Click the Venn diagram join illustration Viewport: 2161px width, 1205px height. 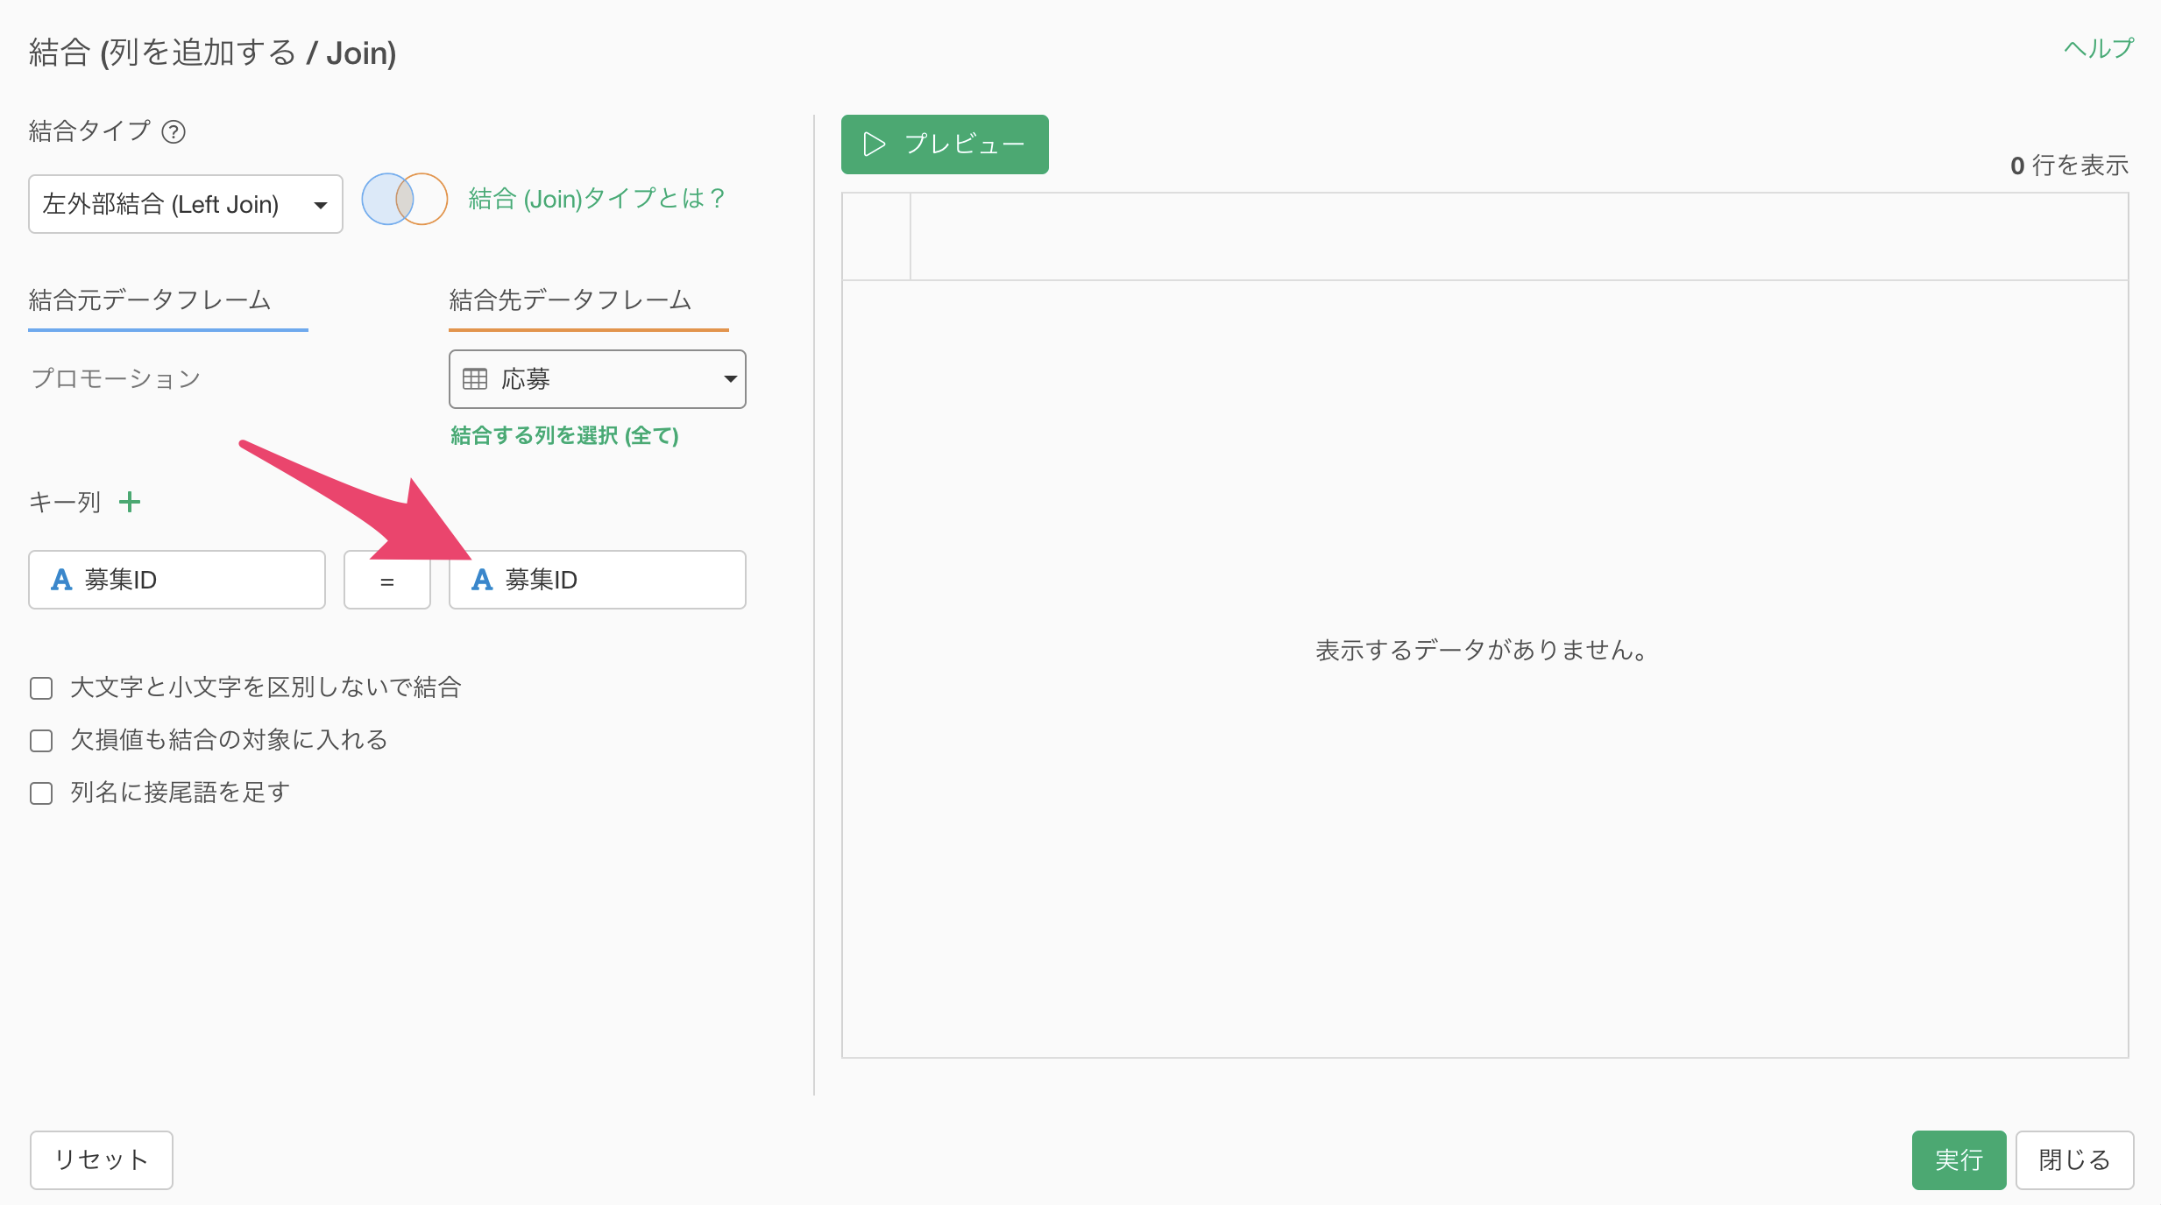(405, 199)
